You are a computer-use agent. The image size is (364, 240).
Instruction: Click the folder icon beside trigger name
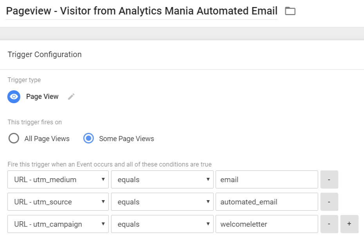point(290,11)
